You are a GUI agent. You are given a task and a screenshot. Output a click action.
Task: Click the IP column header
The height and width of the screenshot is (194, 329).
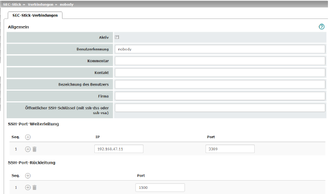(97, 137)
